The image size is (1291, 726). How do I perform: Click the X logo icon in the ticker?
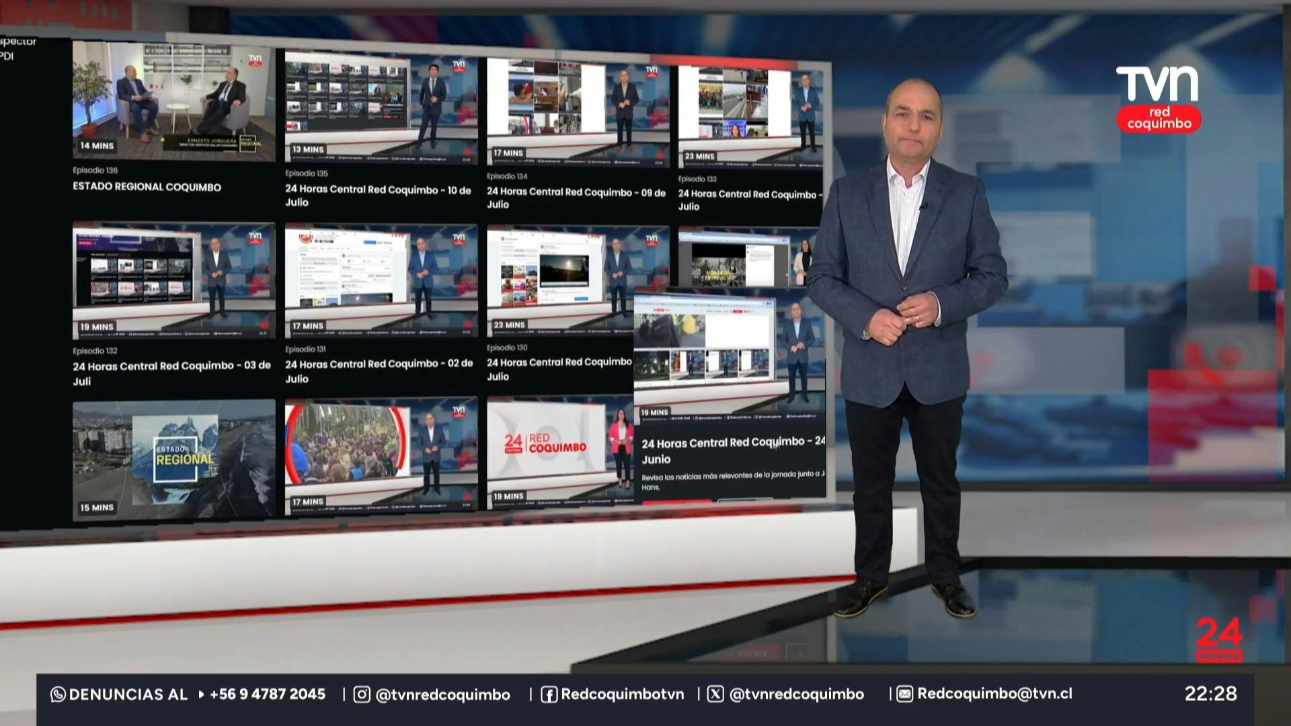point(715,694)
